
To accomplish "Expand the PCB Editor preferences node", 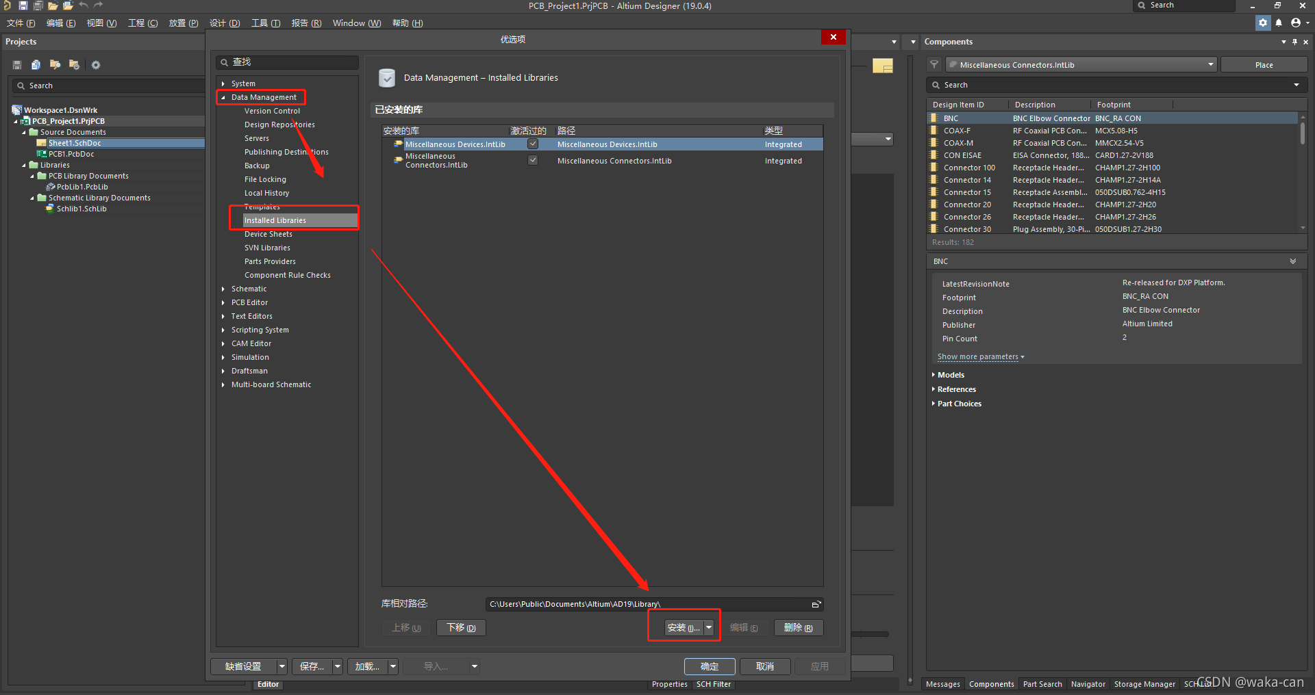I will [x=223, y=302].
